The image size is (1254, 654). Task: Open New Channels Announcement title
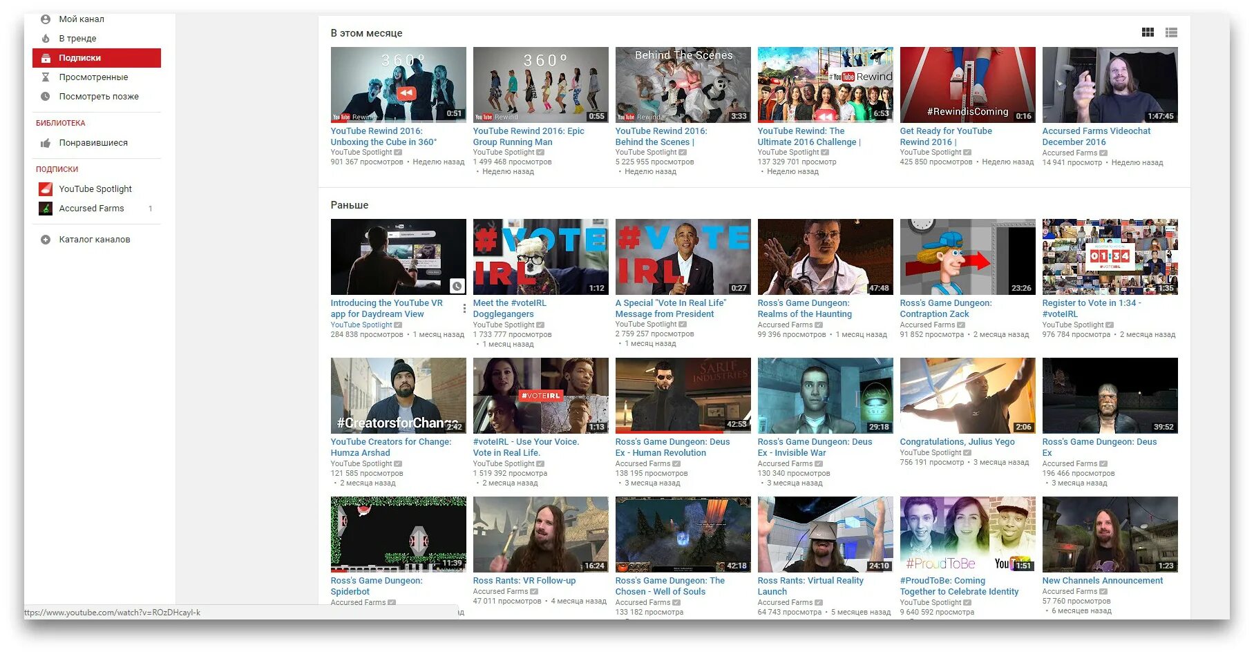(1102, 581)
